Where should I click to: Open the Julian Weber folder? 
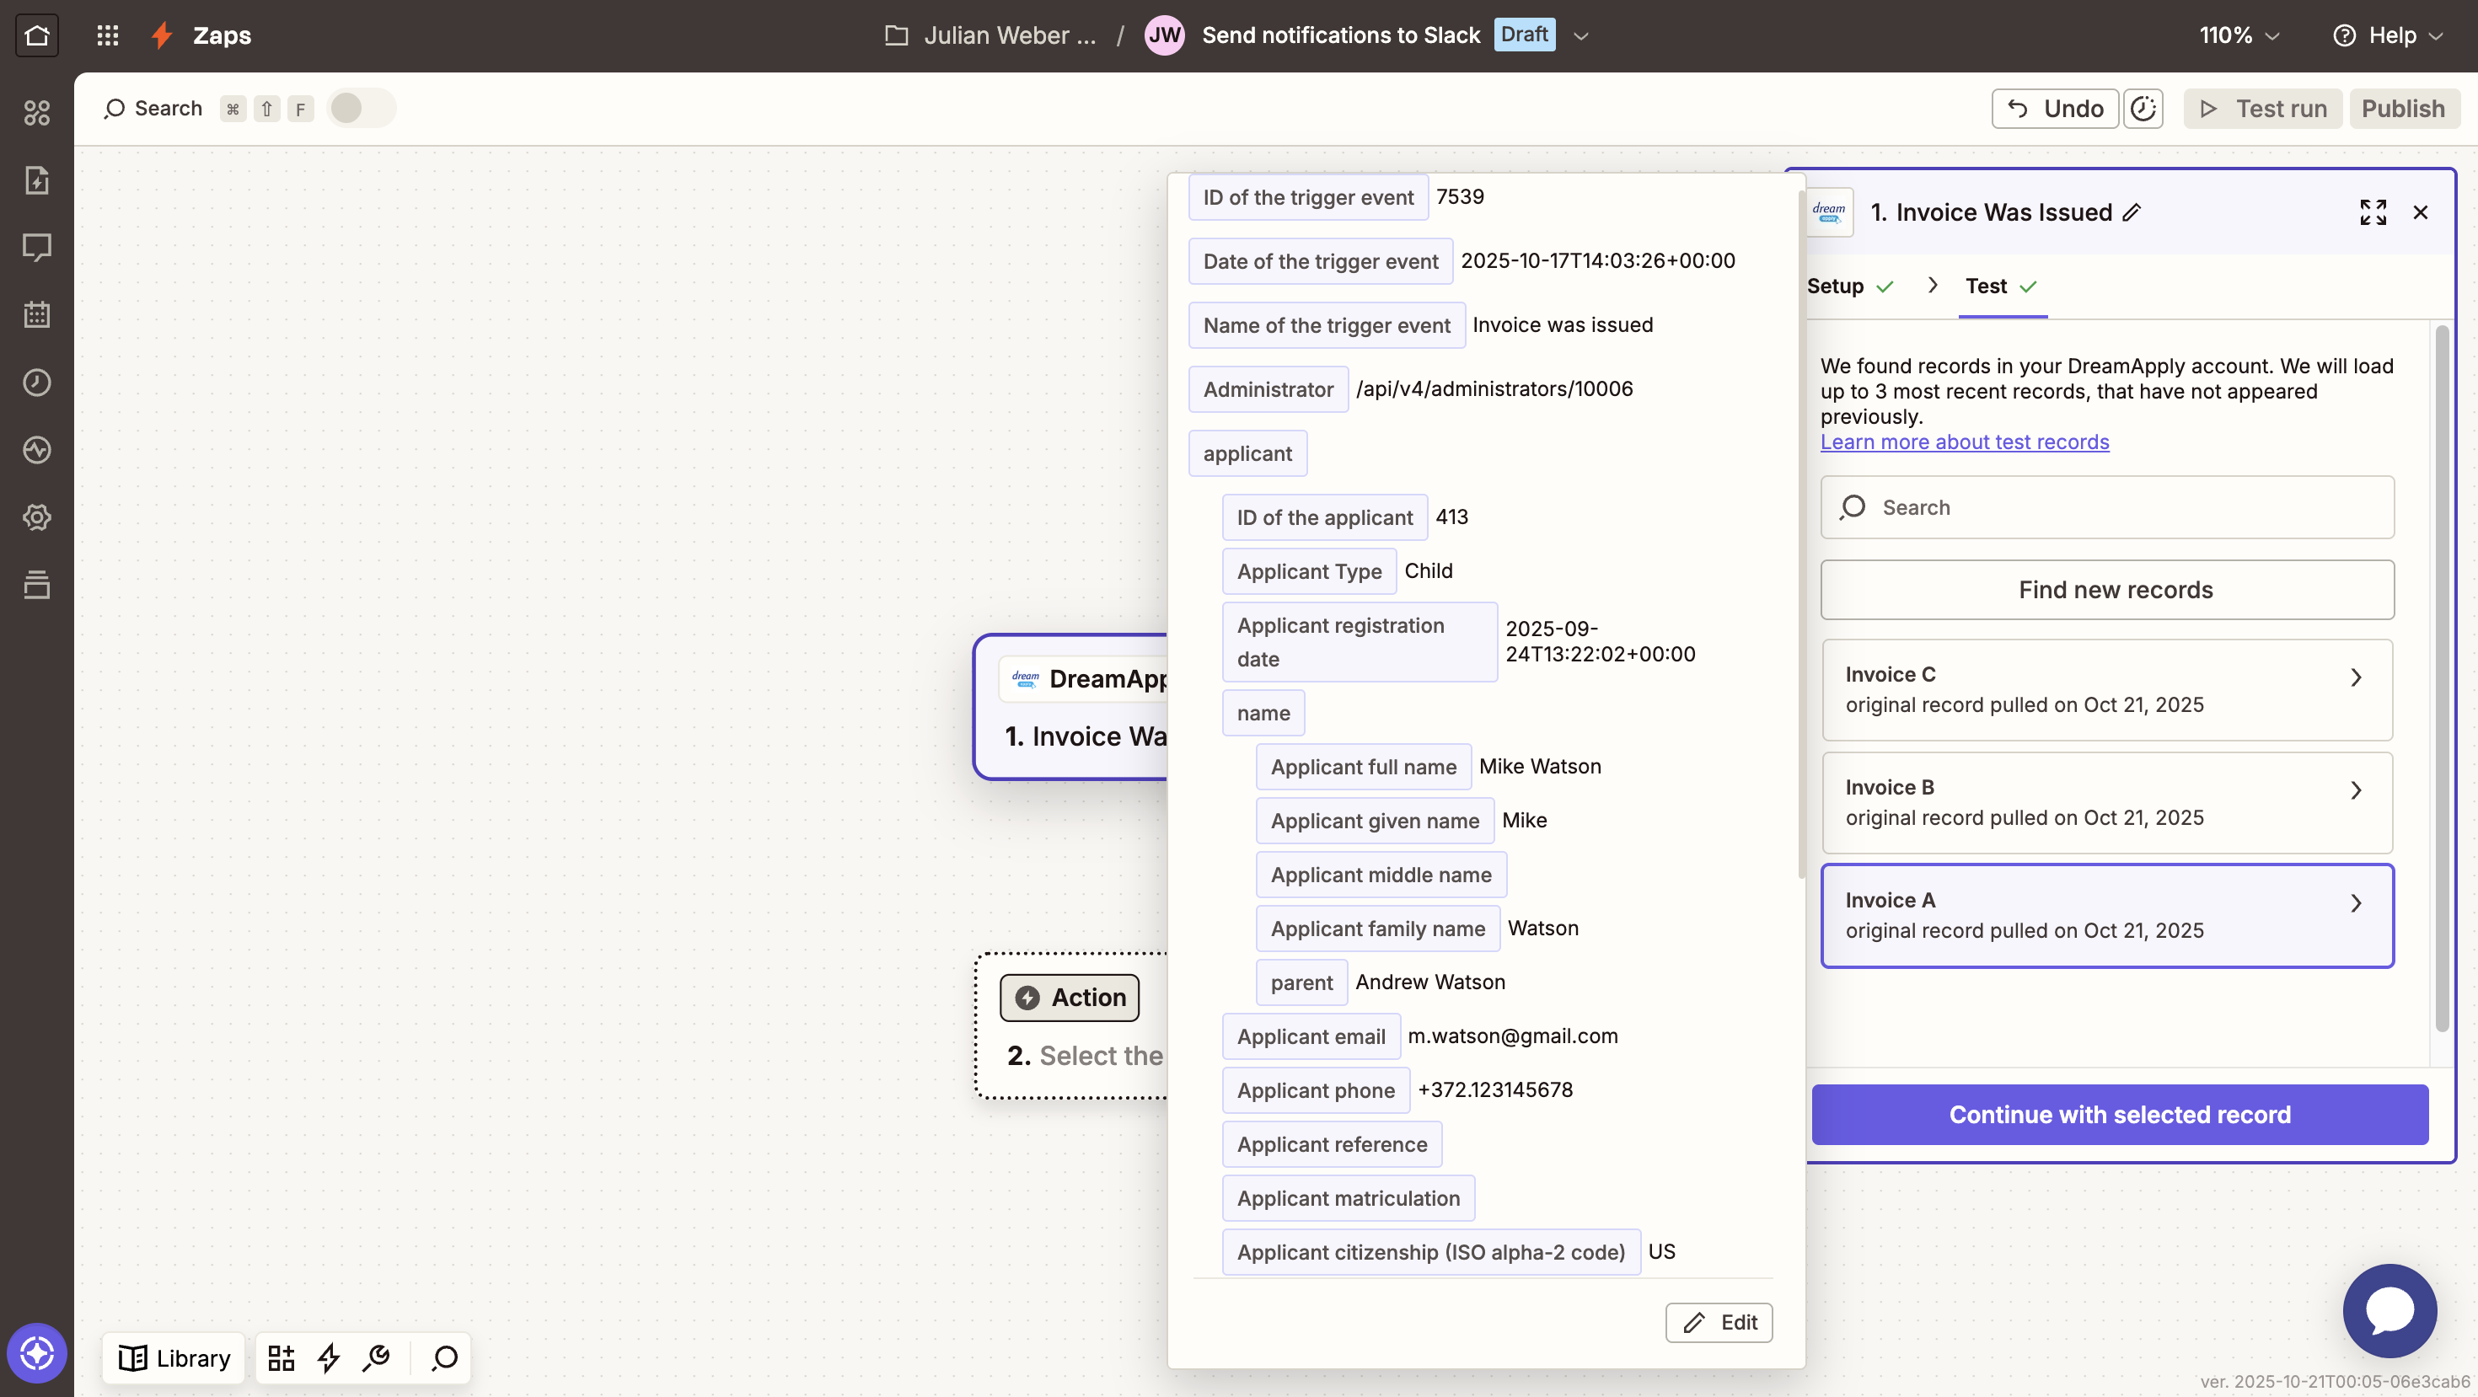991,35
